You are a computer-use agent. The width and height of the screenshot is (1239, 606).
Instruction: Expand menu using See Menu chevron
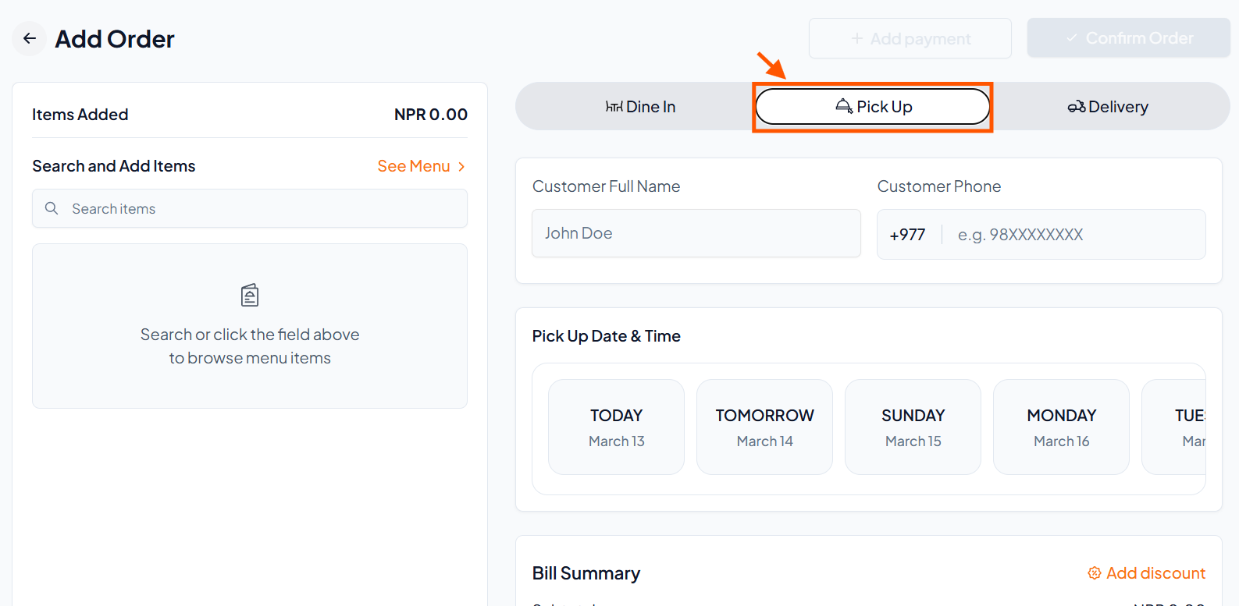pyautogui.click(x=461, y=166)
